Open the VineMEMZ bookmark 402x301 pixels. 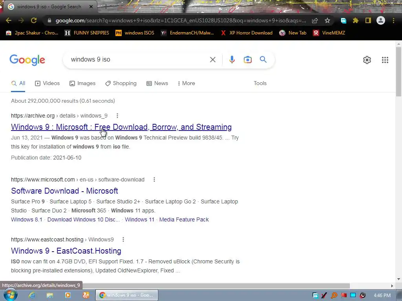pyautogui.click(x=329, y=33)
